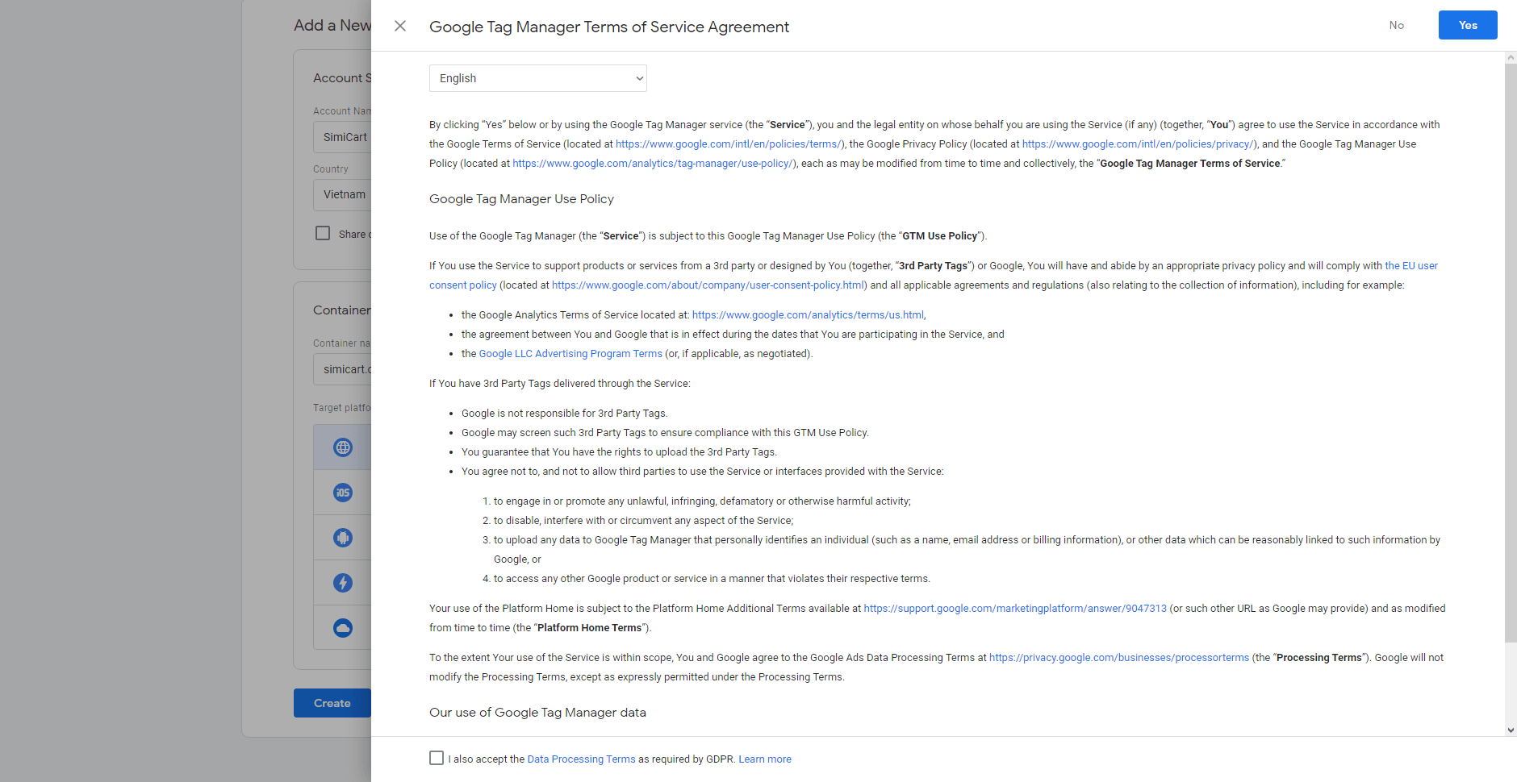Open the EU user consent policy link
Viewport: 1517px width, 782px height.
coord(1411,266)
